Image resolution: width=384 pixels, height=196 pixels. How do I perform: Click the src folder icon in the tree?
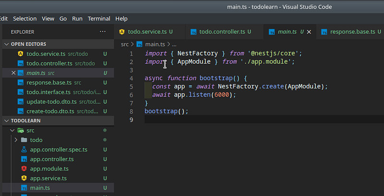tap(21, 131)
